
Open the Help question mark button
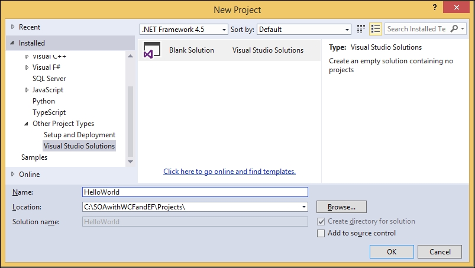click(x=435, y=7)
